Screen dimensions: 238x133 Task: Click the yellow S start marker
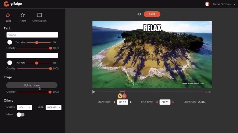click(120, 96)
